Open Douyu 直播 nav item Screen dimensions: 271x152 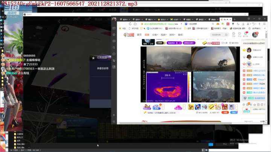tap(147, 35)
